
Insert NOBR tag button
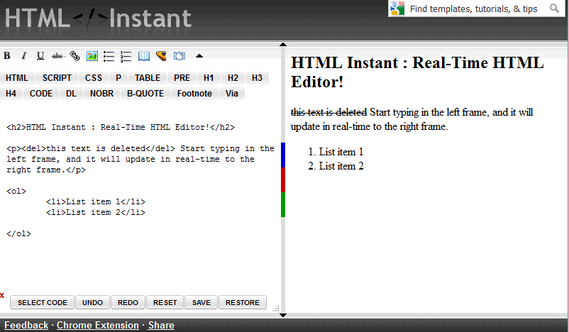coord(102,94)
